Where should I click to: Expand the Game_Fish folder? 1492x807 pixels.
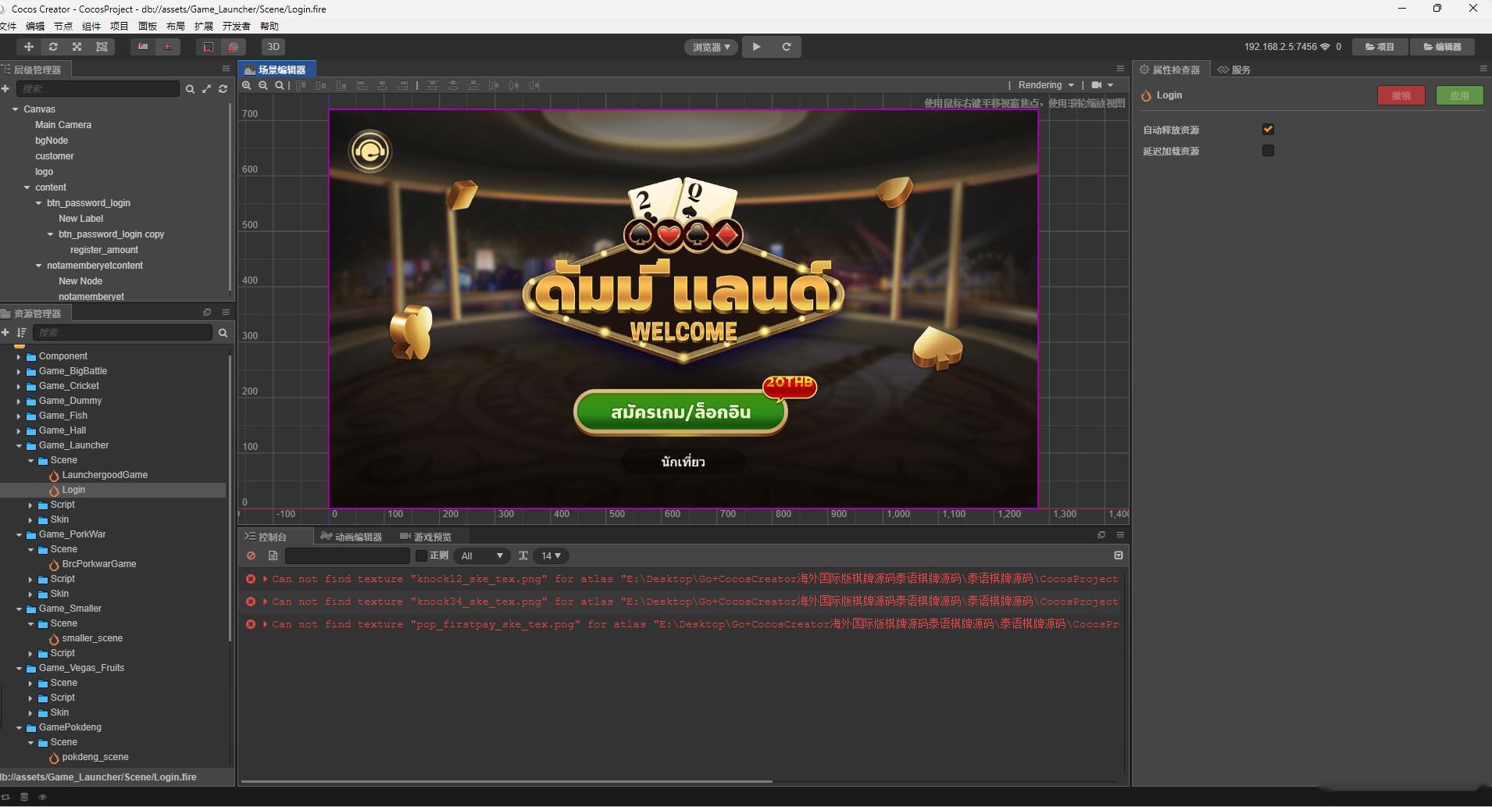tap(19, 416)
